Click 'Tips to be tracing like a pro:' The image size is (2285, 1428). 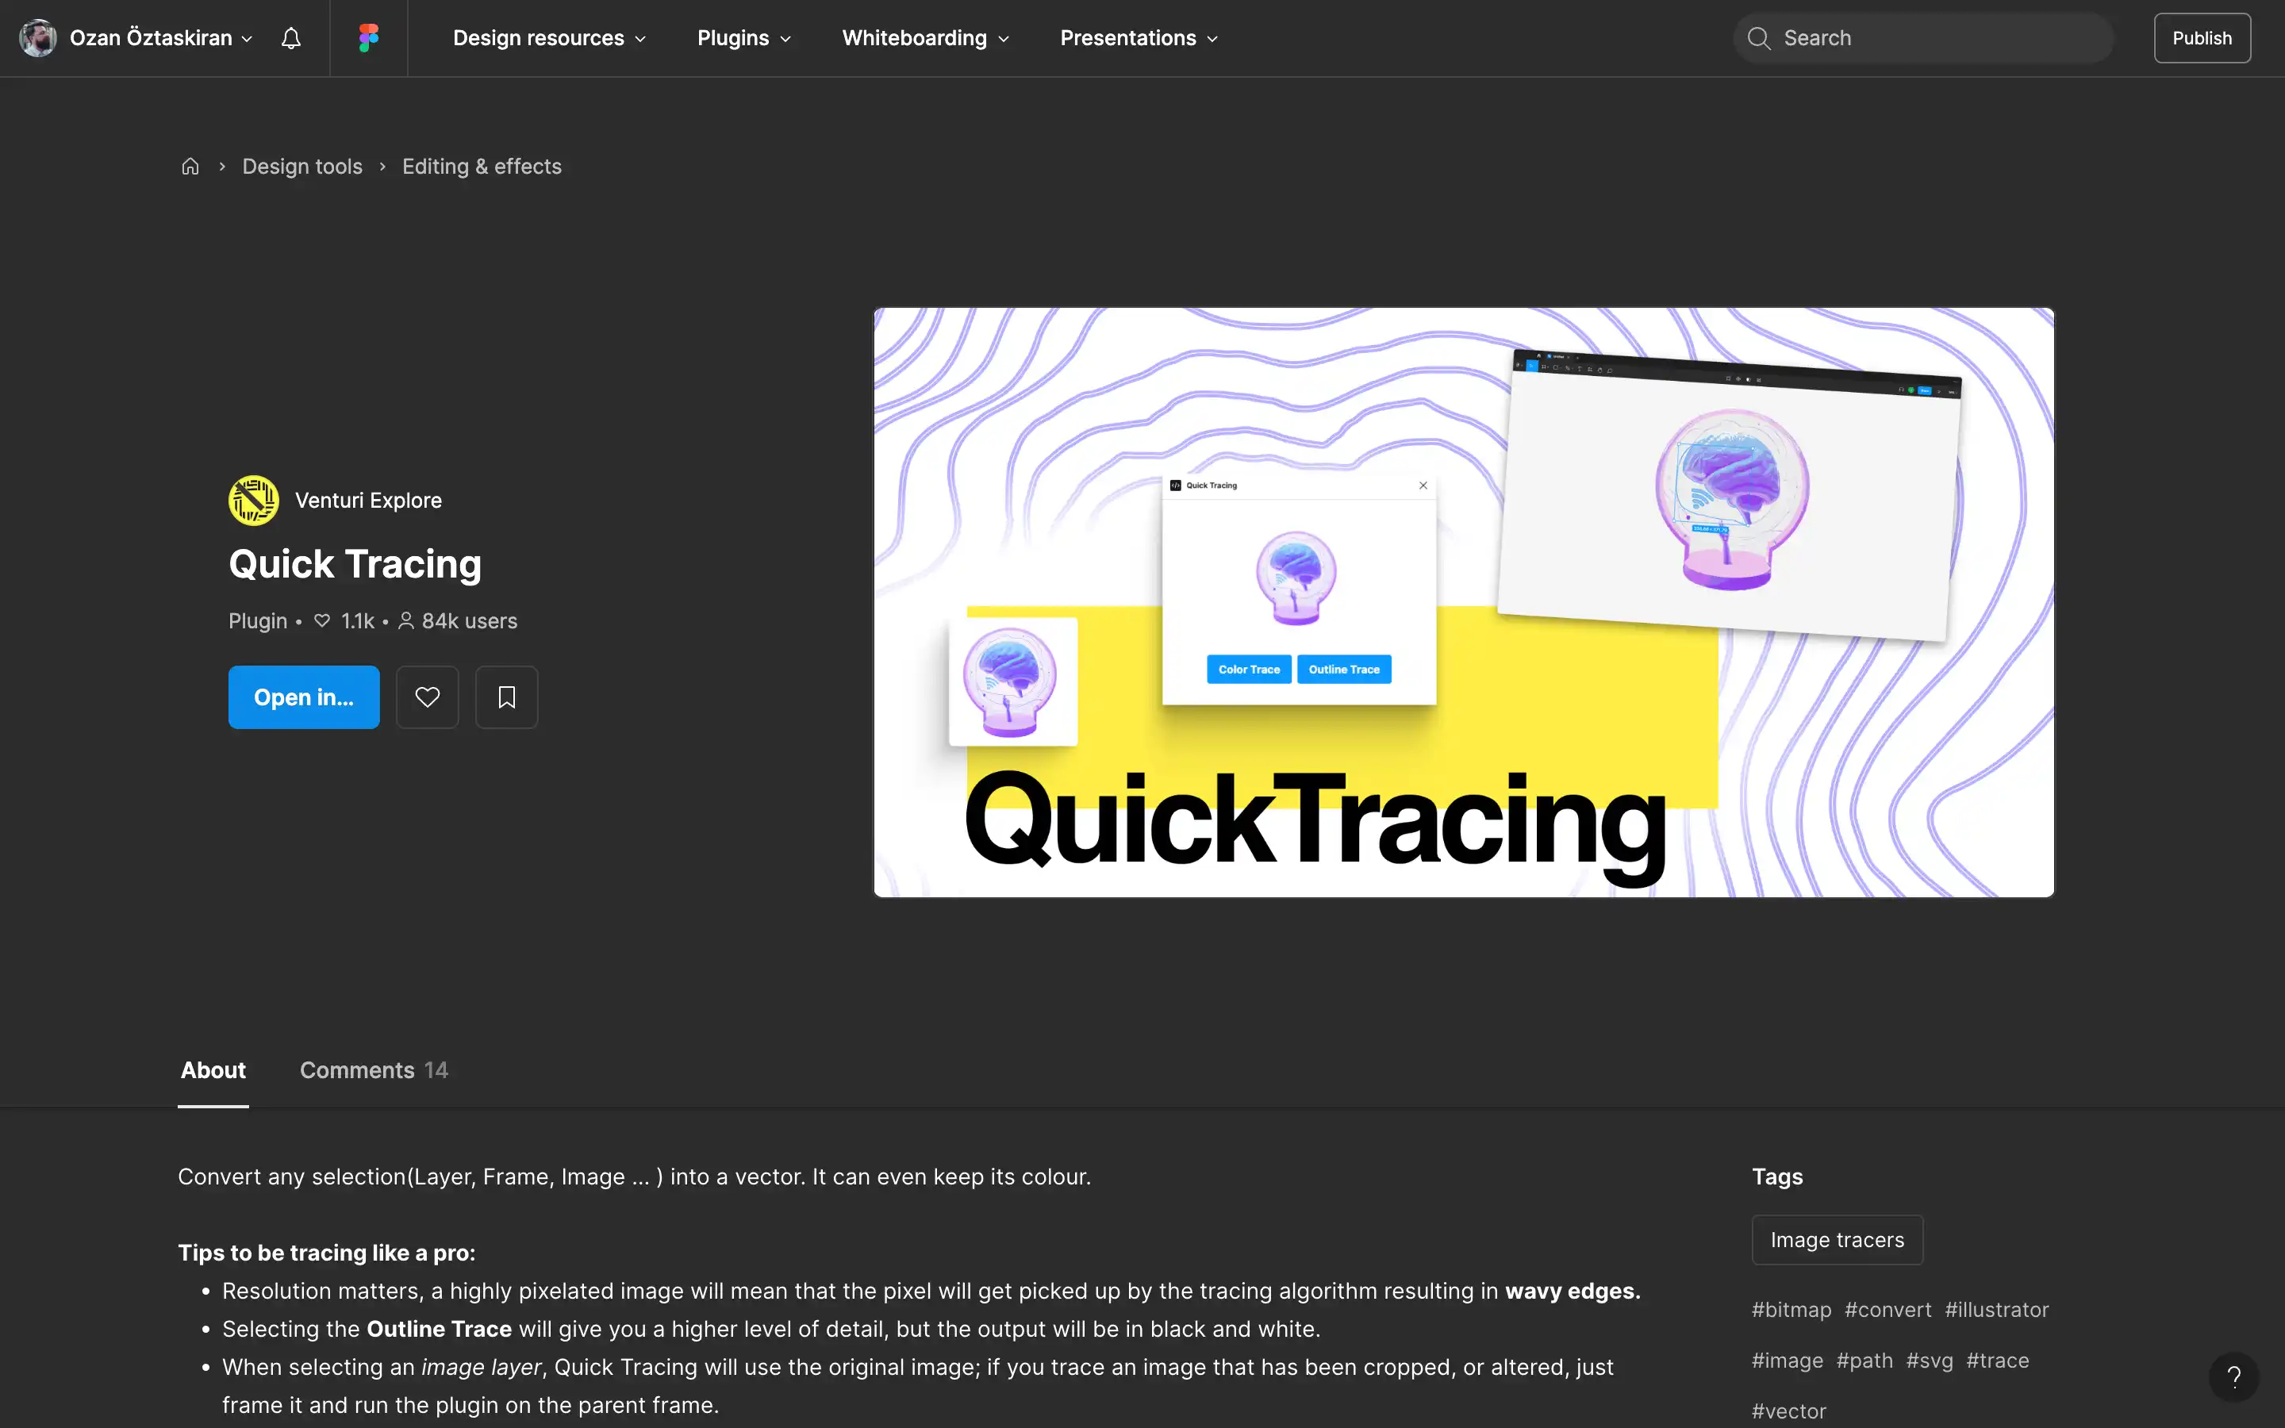[327, 1253]
